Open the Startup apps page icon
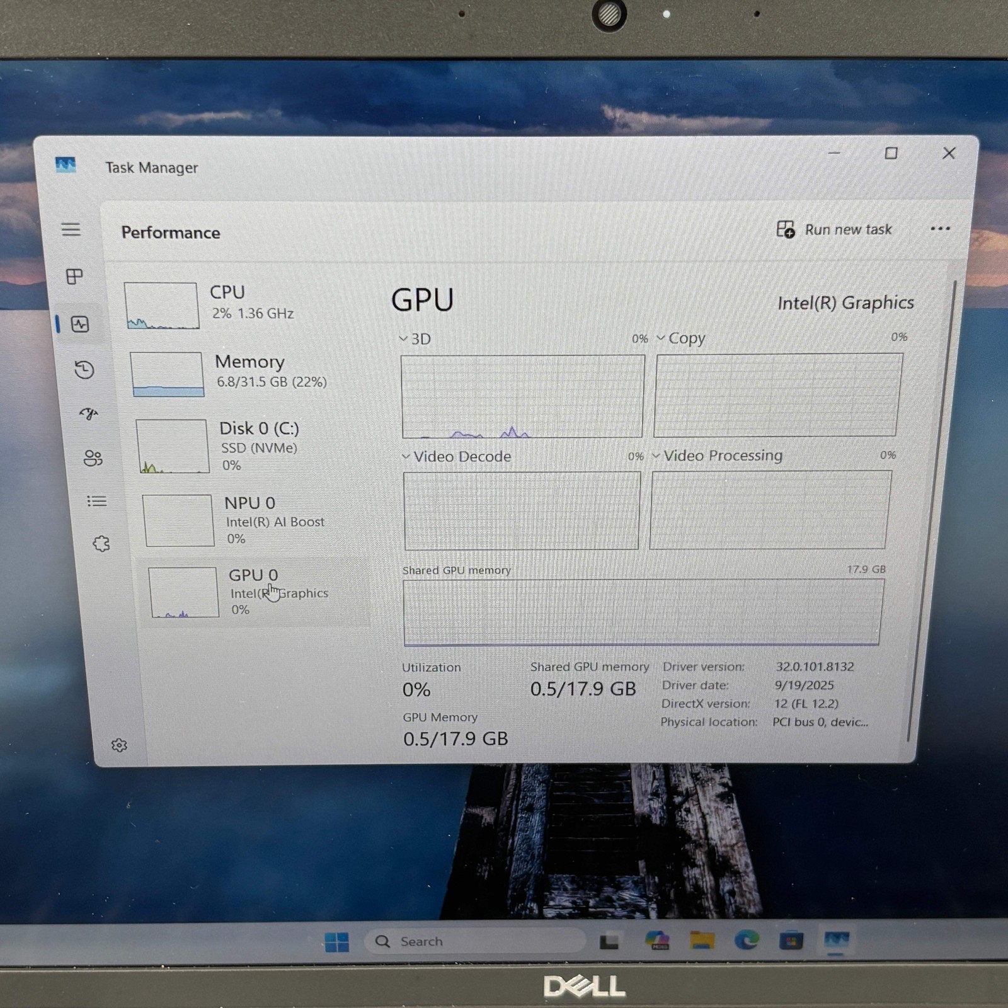The image size is (1008, 1008). point(89,413)
